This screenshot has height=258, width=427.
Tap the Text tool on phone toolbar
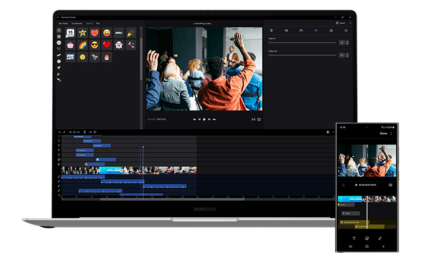pos(354,238)
